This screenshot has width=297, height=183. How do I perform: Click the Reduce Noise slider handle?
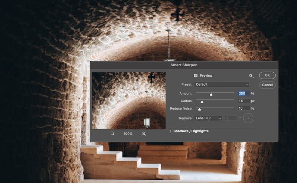[199, 109]
